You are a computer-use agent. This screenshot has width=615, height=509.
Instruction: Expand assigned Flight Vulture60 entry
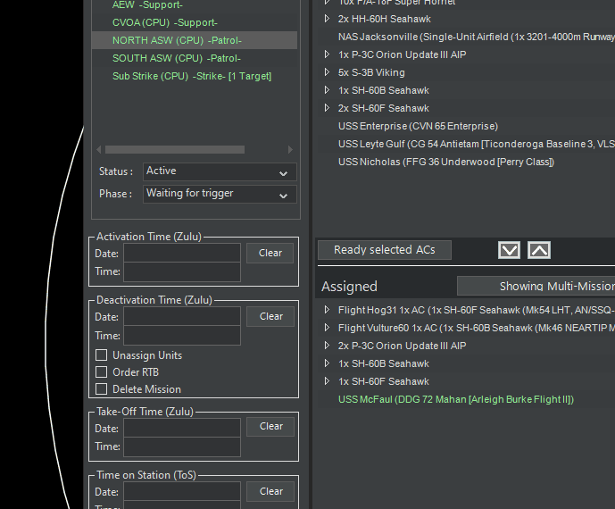click(327, 328)
